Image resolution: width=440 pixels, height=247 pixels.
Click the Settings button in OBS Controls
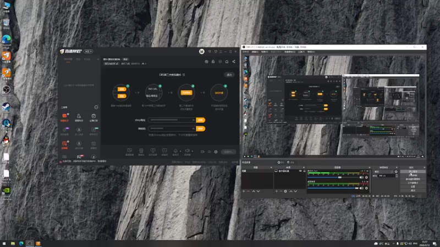pos(413,187)
